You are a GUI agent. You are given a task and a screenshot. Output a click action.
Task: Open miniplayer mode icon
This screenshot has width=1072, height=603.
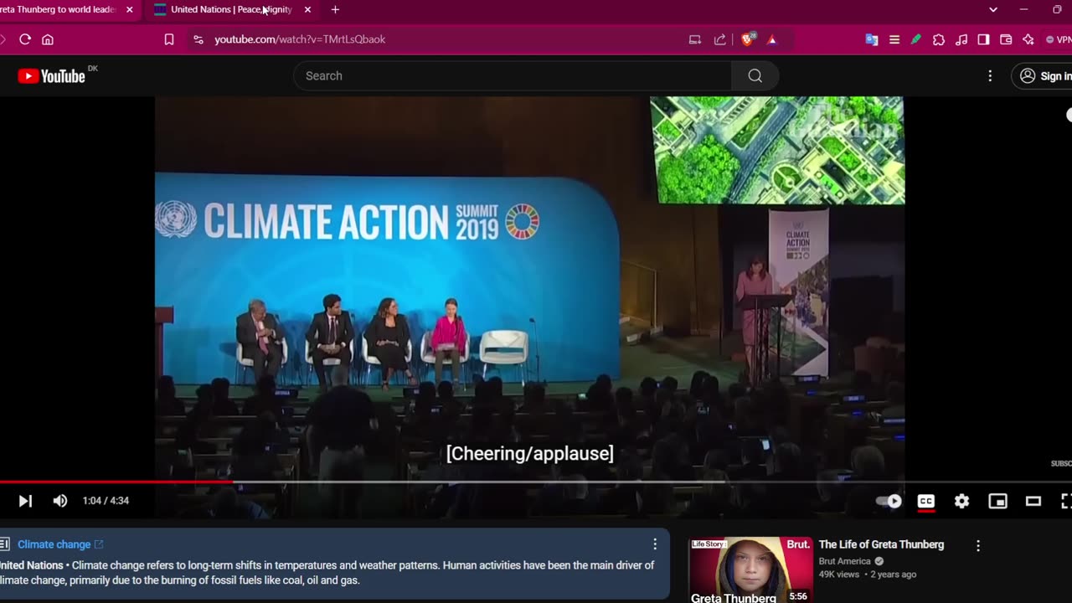pos(997,501)
